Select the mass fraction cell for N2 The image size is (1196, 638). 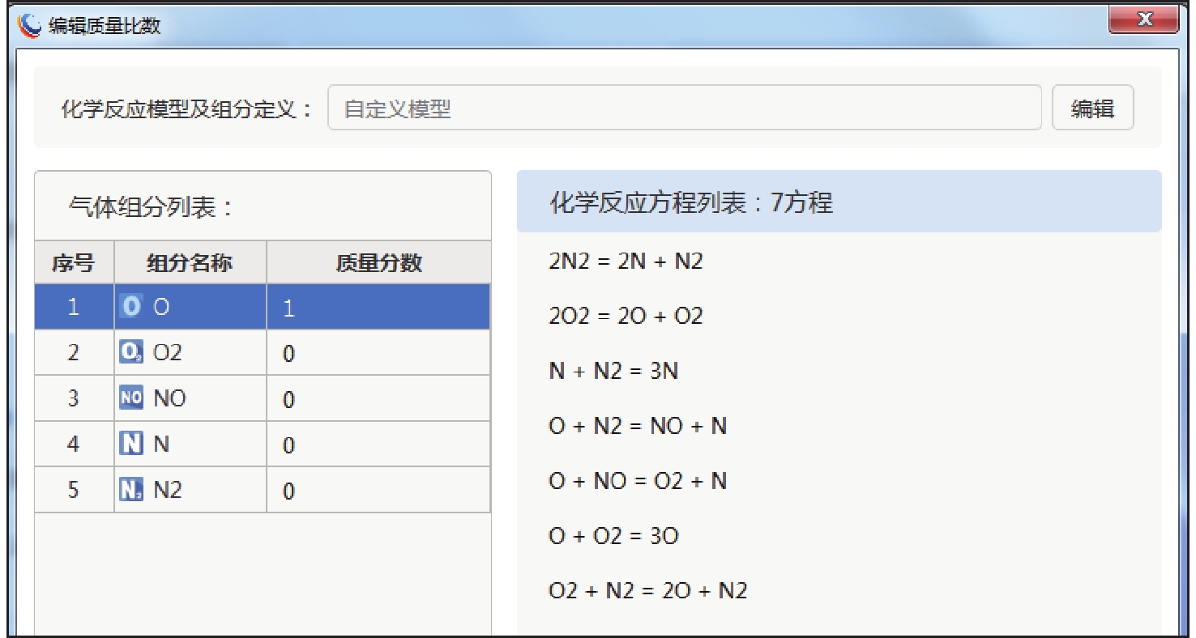pyautogui.click(x=378, y=490)
